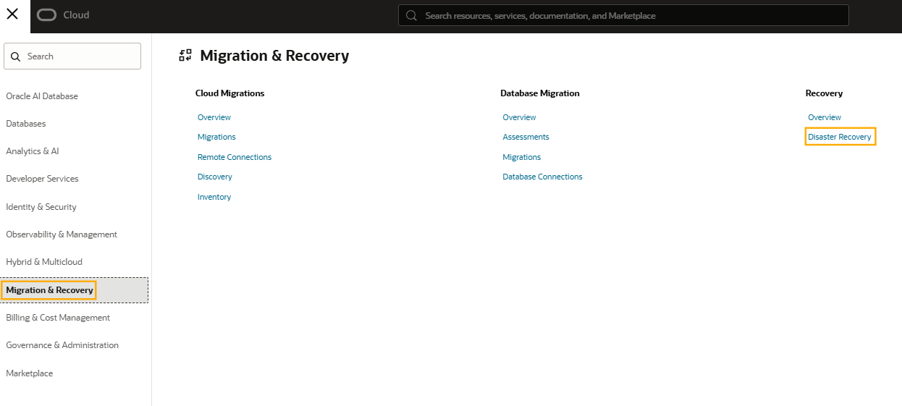Screen dimensions: 902x406
Task: Click the Migration & Recovery page title
Action: pos(274,56)
